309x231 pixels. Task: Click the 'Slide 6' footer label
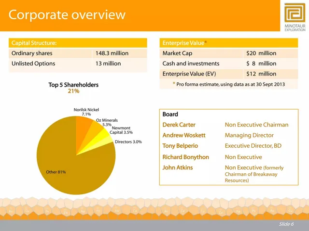pyautogui.click(x=286, y=224)
